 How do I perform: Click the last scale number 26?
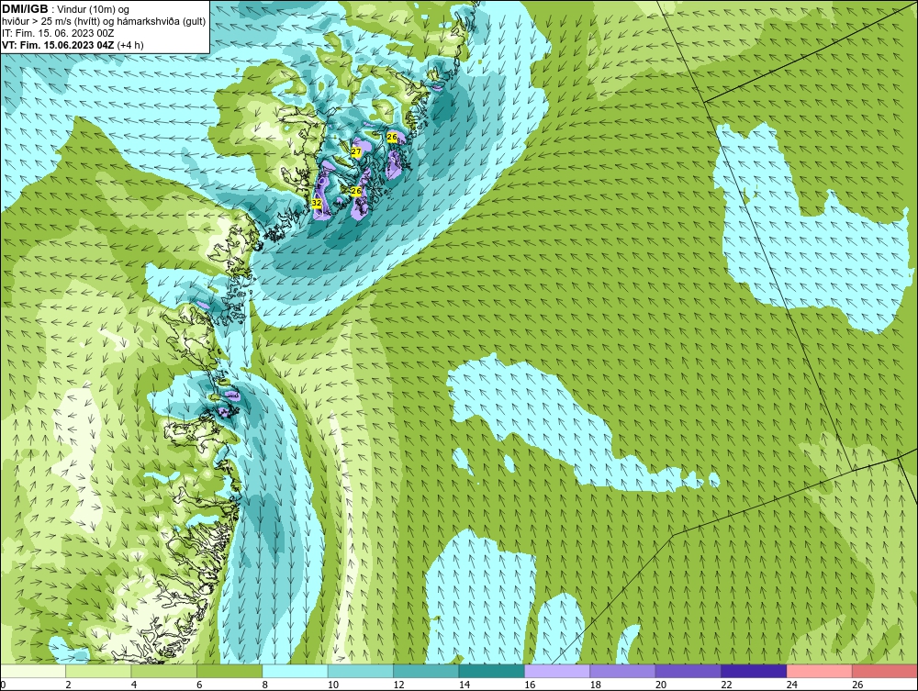[857, 685]
